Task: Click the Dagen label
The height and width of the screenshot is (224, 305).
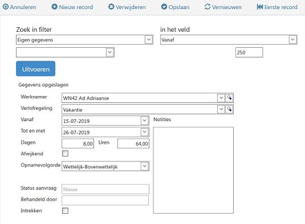Action: pos(28,143)
